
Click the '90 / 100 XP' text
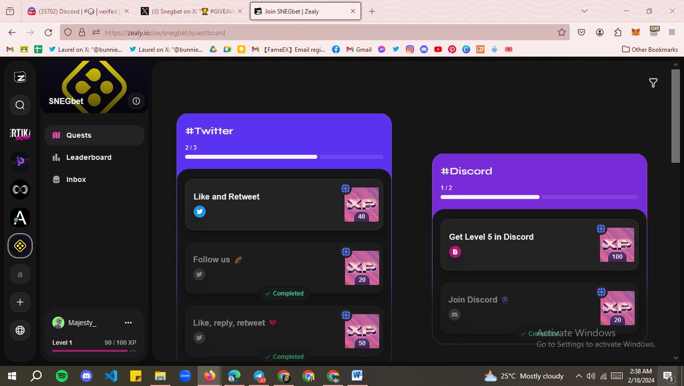click(x=120, y=343)
